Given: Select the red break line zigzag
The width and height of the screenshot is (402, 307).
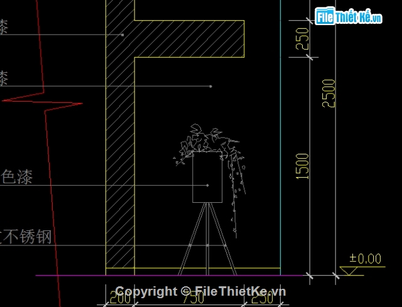Looking at the screenshot, I should tap(43, 102).
